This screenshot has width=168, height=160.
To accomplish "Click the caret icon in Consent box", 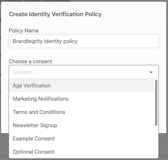I will click(151, 72).
